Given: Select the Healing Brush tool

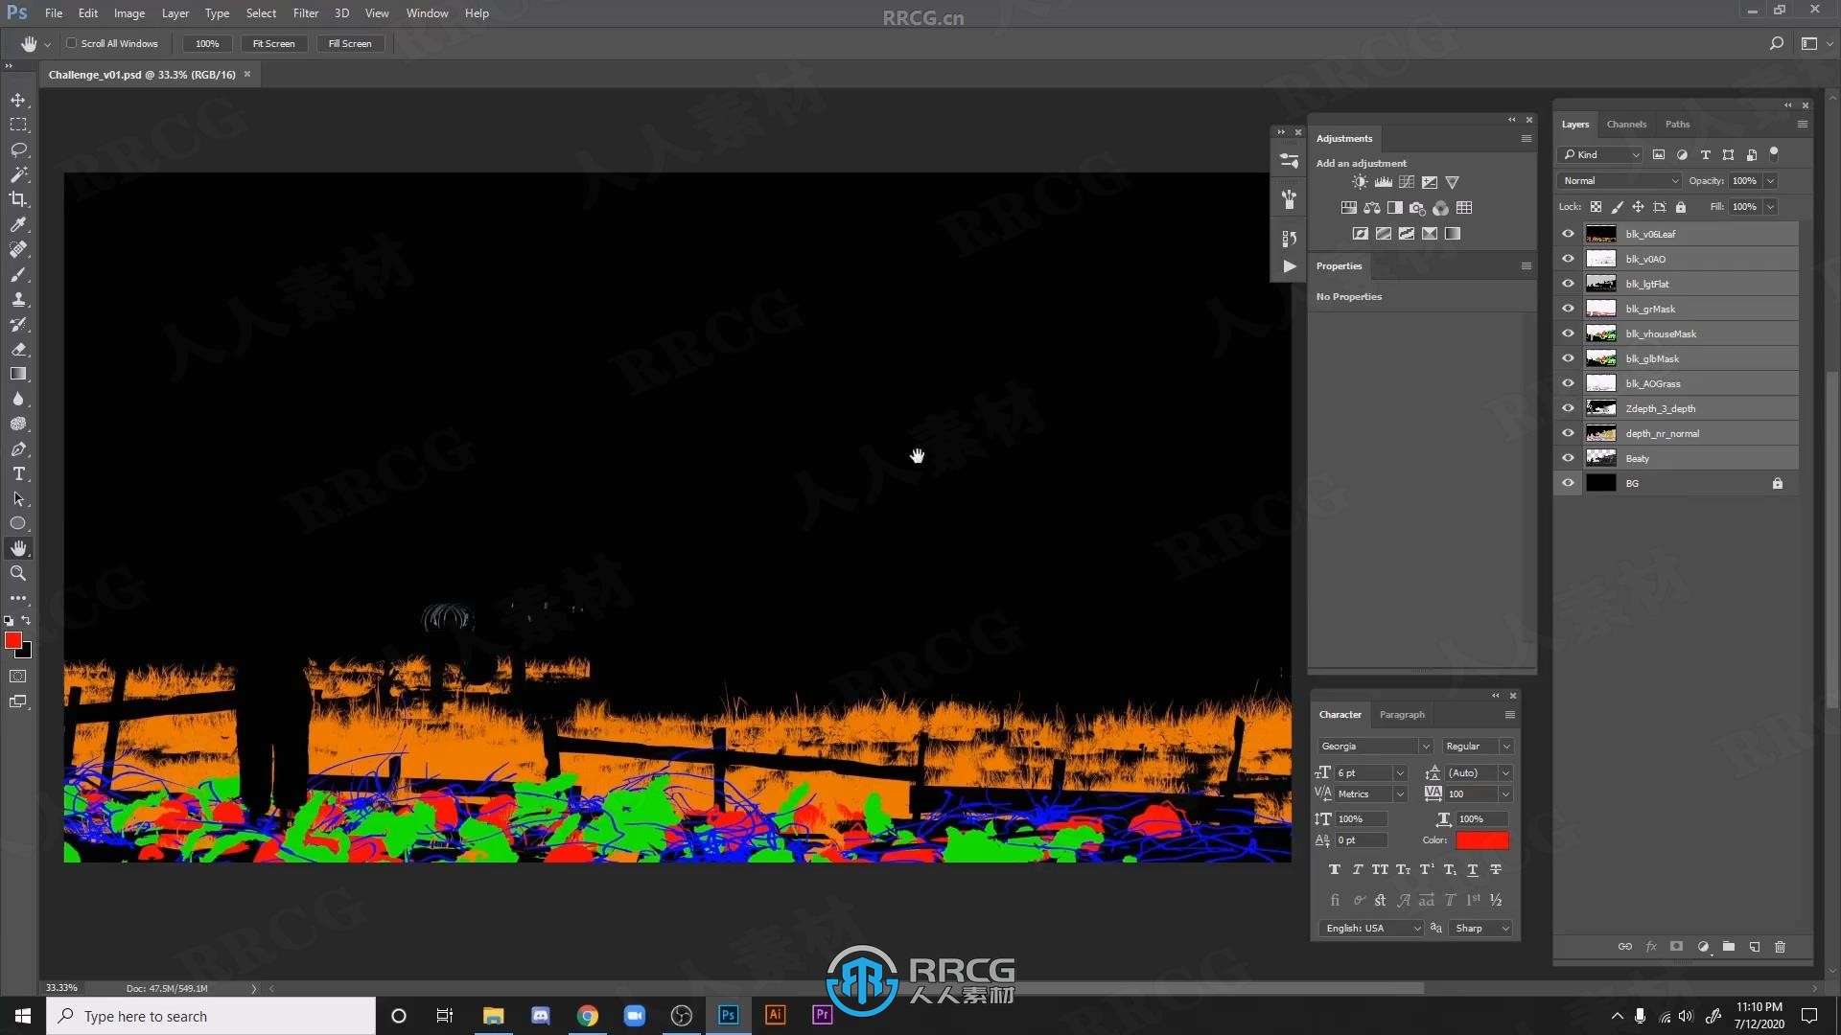Looking at the screenshot, I should (x=17, y=249).
